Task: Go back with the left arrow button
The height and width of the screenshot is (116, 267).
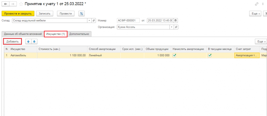Action: coord(5,4)
